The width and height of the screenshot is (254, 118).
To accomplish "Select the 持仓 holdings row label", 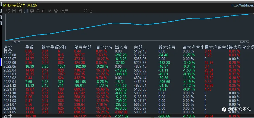I will tap(8, 51).
